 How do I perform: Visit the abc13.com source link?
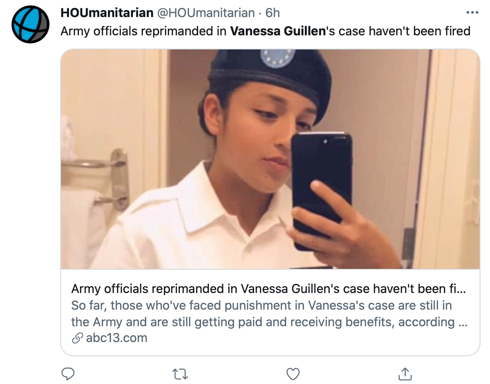point(116,338)
